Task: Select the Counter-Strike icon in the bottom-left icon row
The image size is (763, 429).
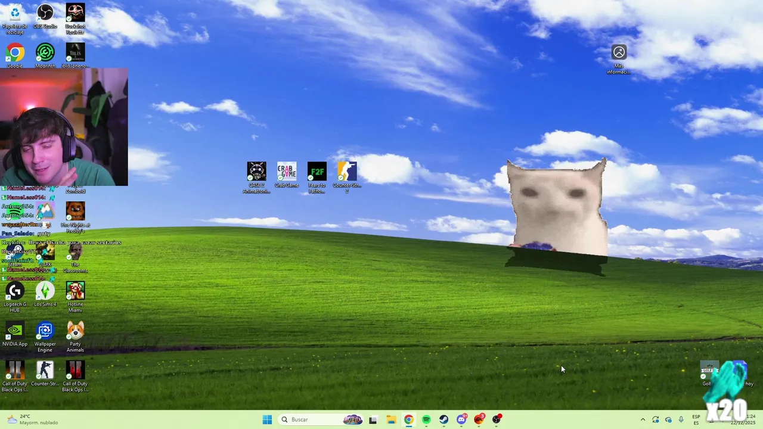Action: pos(45,374)
